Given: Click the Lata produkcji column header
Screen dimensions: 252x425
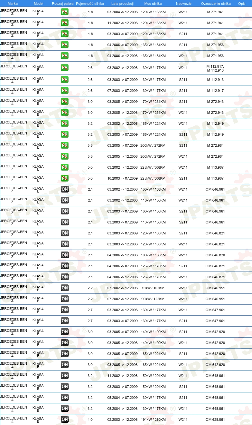Looking at the screenshot, I should click(122, 4).
